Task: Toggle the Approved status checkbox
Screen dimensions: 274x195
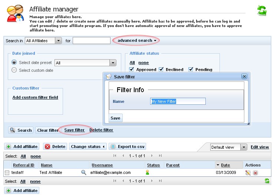Action: click(x=132, y=69)
